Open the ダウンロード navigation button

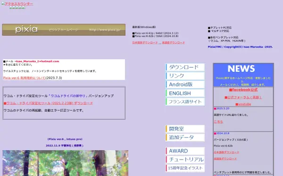pos(185,67)
